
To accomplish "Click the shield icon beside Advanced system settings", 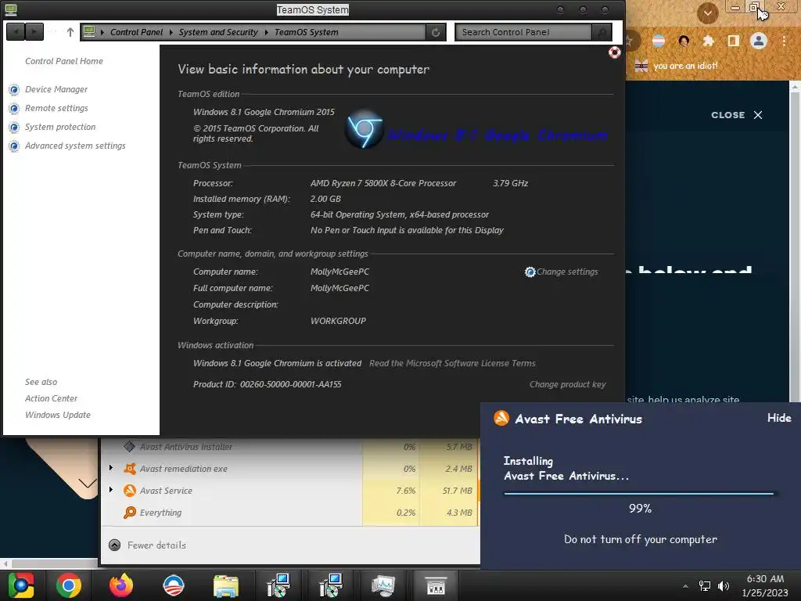I will [x=14, y=146].
